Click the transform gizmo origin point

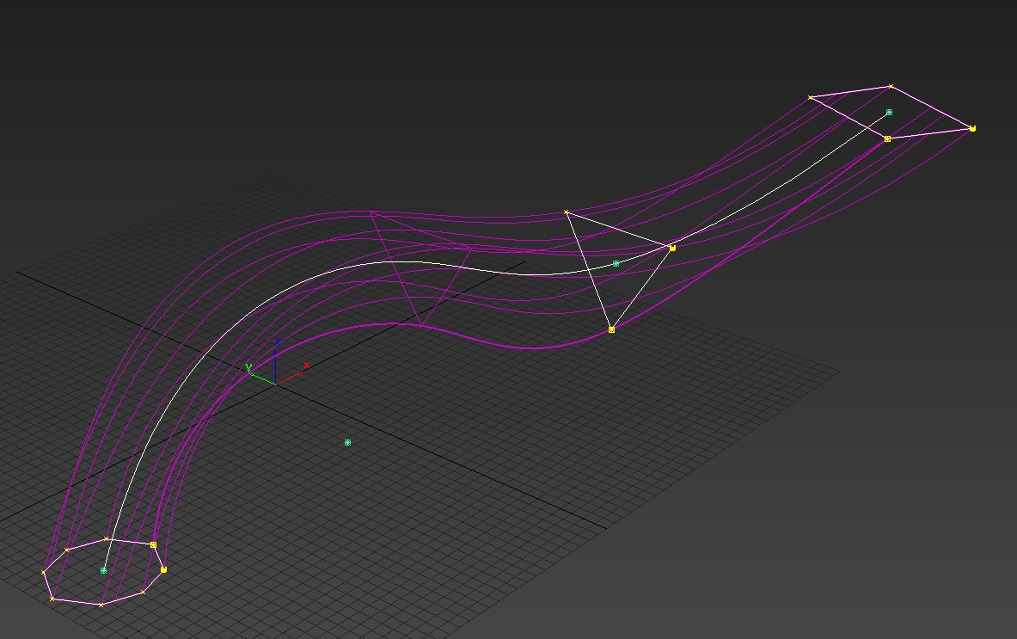275,383
